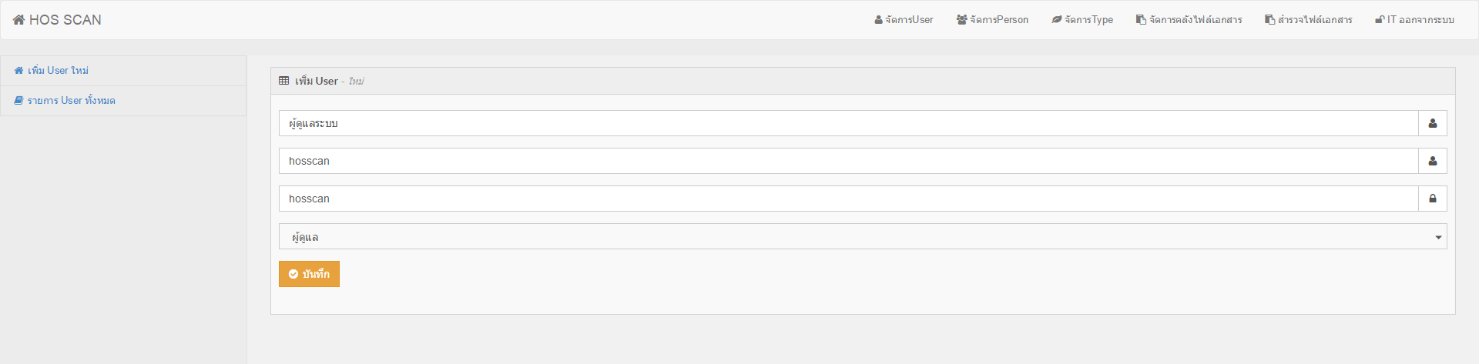Open the รายการ User ทั้งหมด link

coord(71,100)
